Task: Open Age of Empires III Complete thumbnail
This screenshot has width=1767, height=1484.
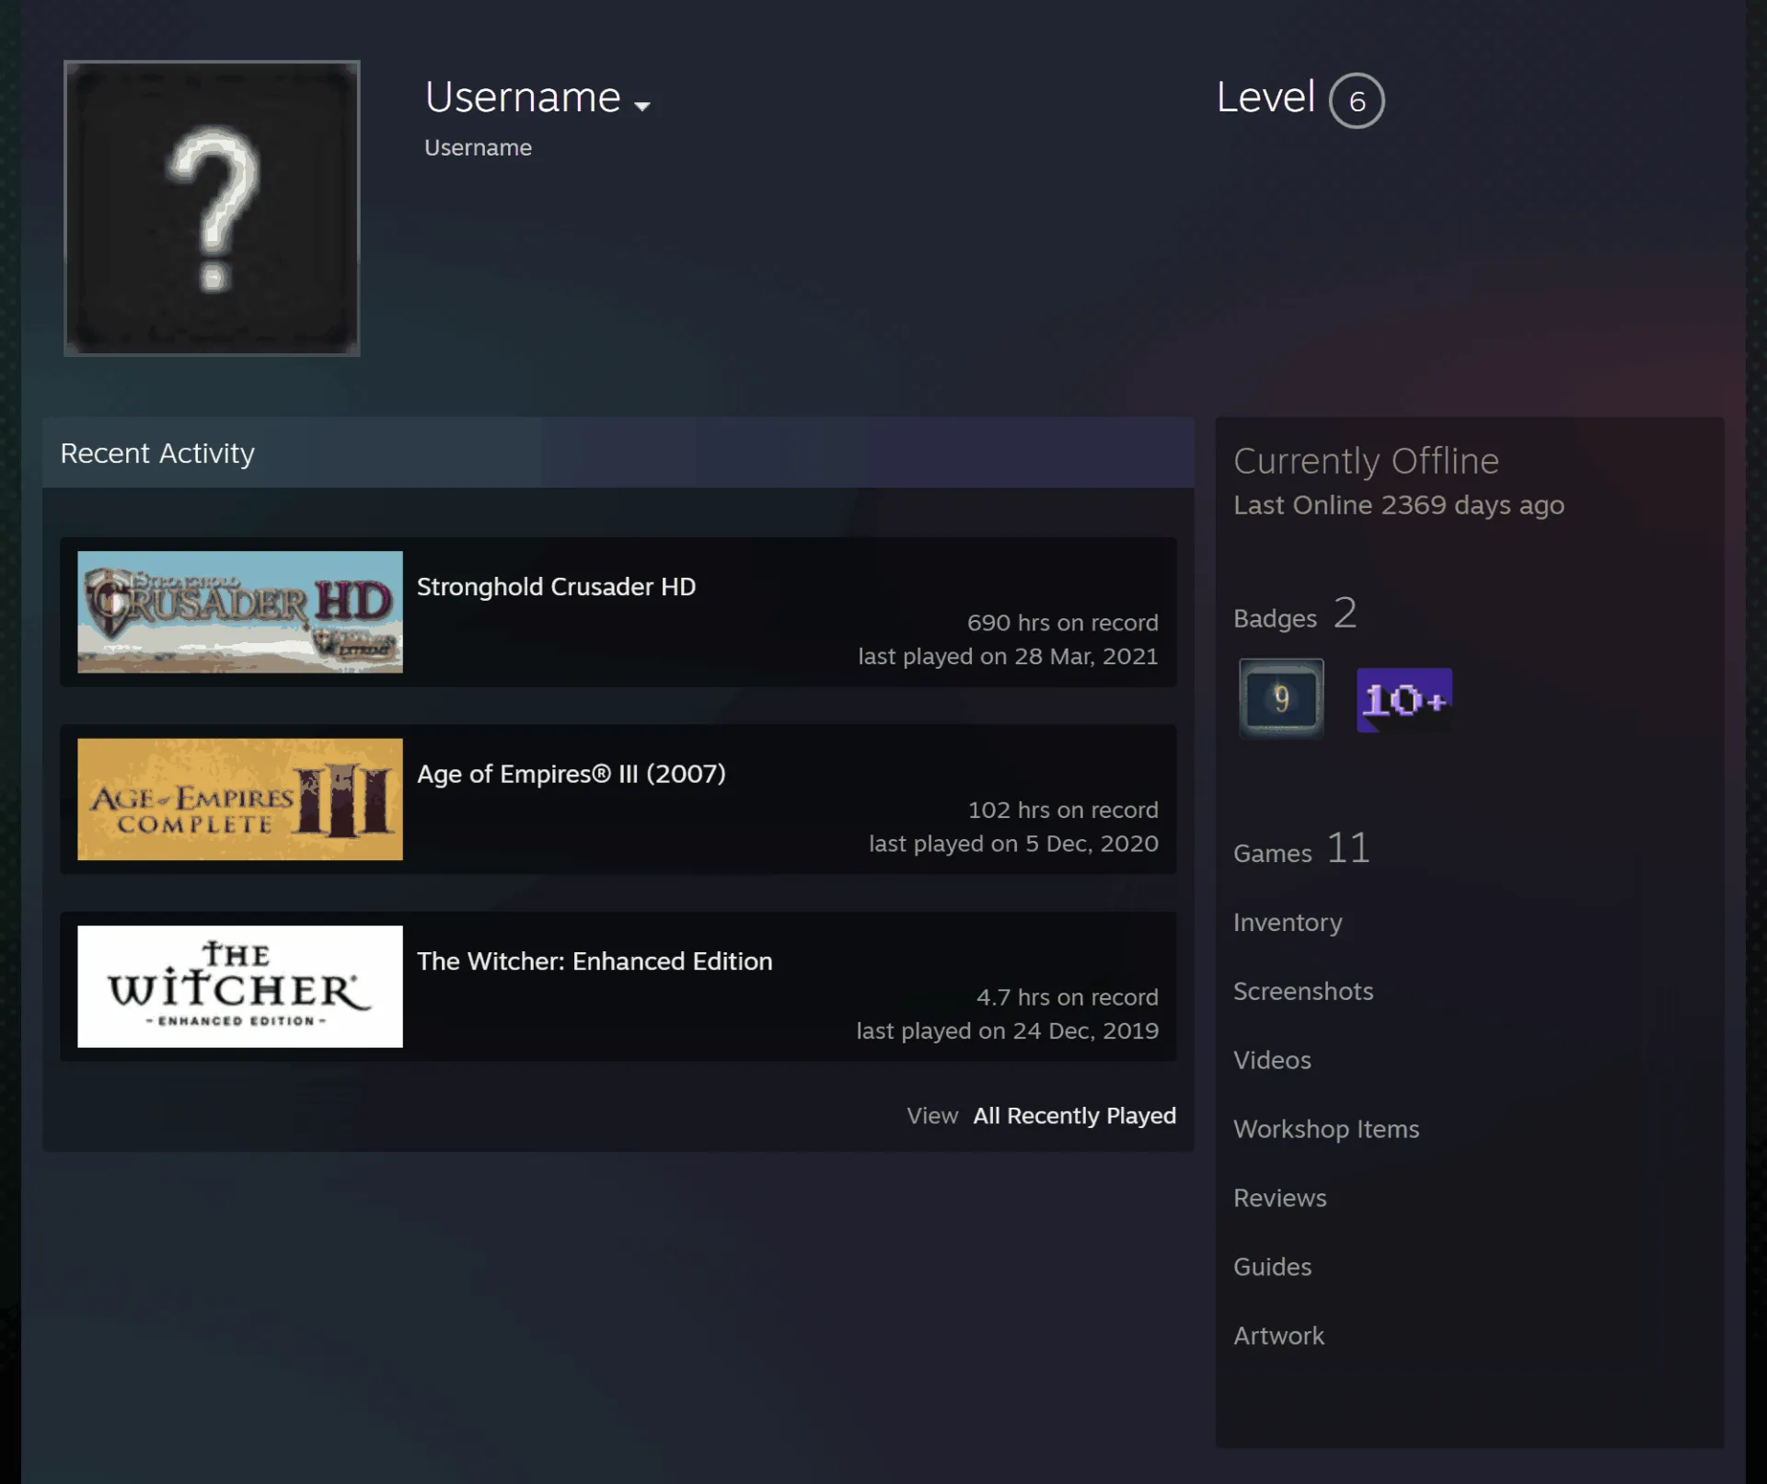Action: point(240,800)
